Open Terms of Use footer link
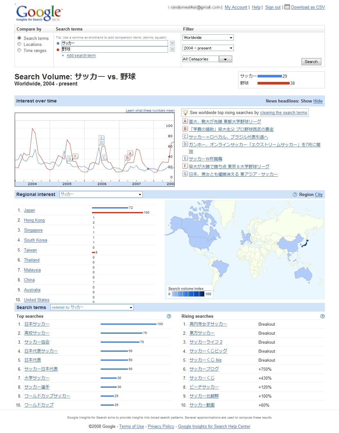 point(131,427)
